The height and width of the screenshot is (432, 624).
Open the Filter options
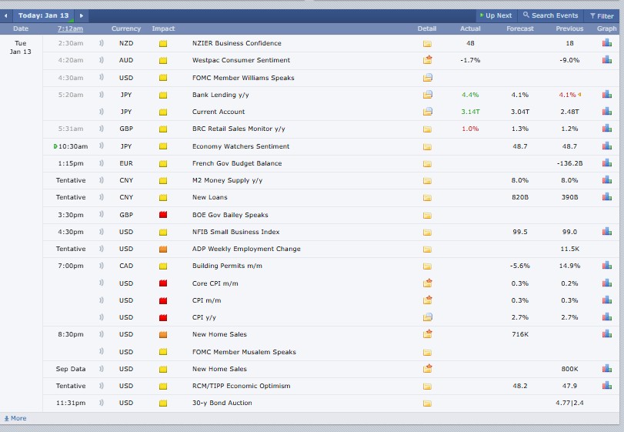click(601, 15)
